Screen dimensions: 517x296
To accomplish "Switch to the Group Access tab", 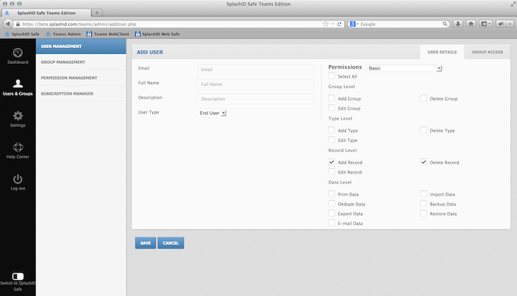I will (x=488, y=52).
